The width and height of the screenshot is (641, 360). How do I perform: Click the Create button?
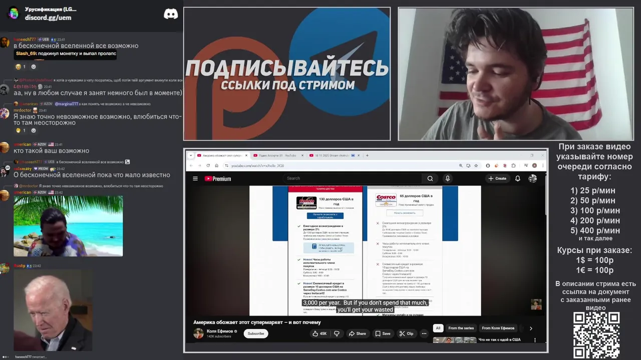coord(497,178)
